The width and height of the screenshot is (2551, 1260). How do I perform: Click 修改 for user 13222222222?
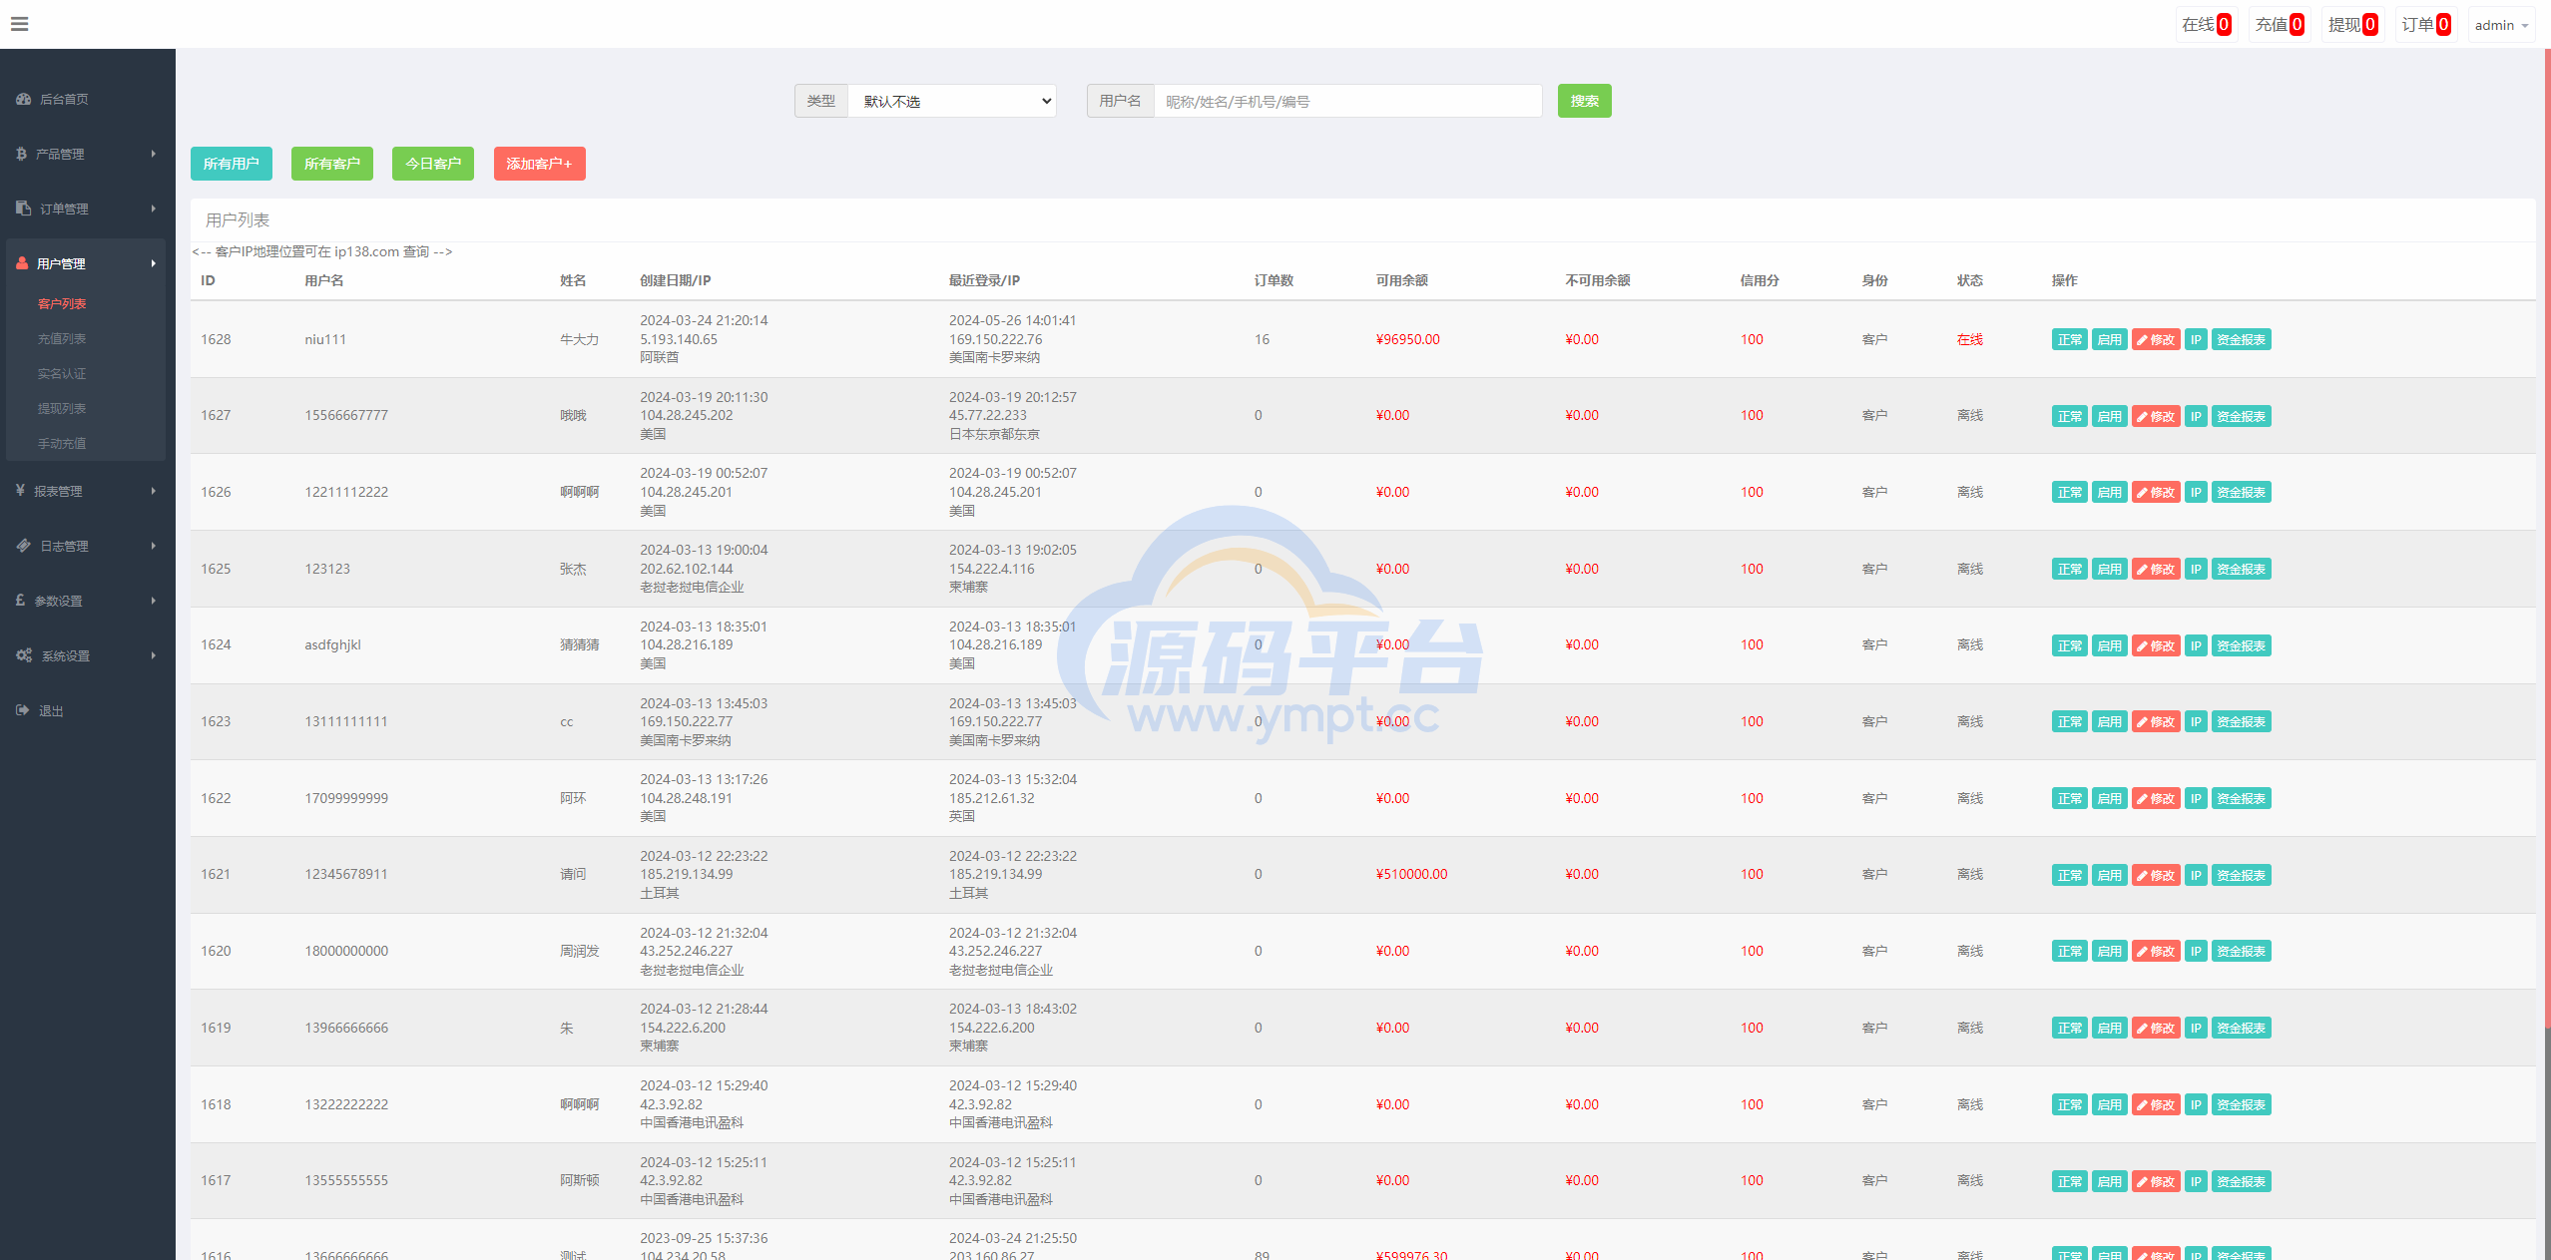click(x=2156, y=1104)
